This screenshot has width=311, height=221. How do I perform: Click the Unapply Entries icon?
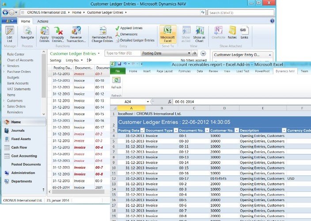tap(58, 34)
